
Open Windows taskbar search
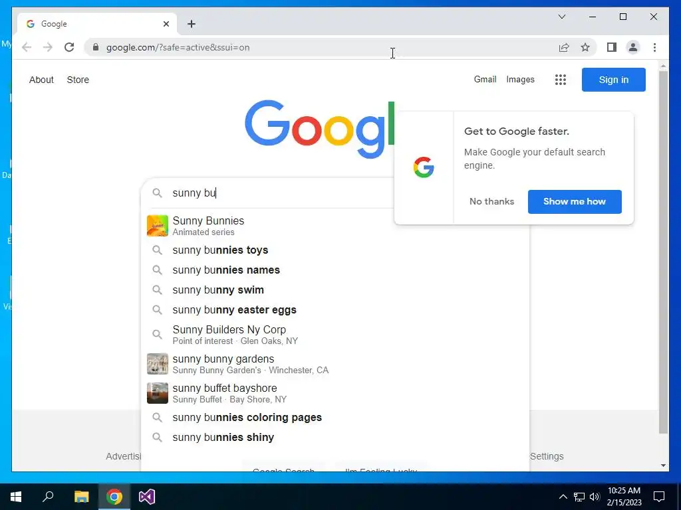coord(48,497)
